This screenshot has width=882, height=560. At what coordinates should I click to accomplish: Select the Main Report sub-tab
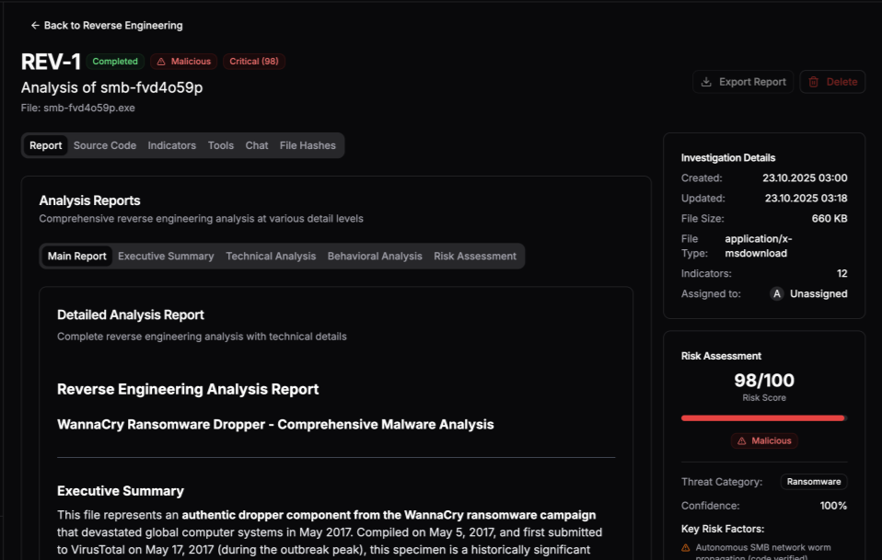point(77,257)
